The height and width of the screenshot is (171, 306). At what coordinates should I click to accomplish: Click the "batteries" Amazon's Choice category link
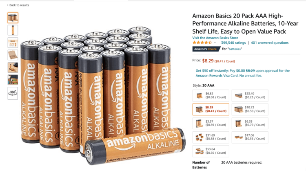click(x=235, y=49)
